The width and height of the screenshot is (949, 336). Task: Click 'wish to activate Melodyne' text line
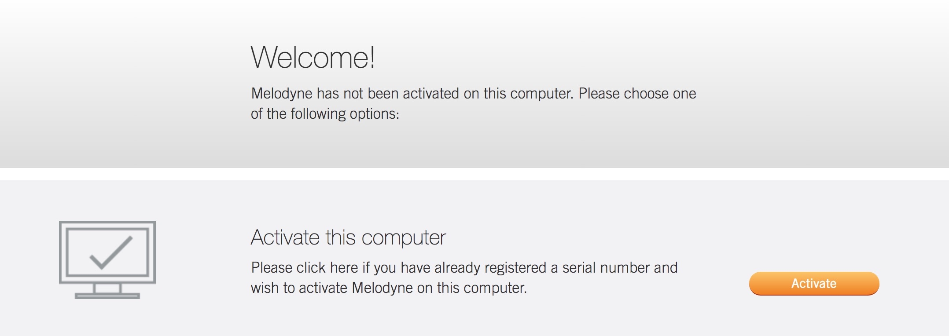tap(389, 288)
